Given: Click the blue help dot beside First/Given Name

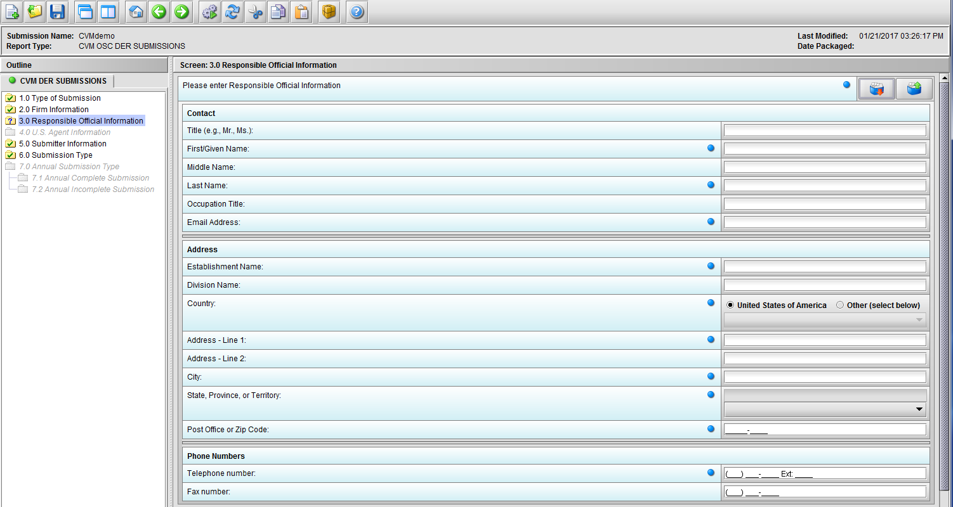Looking at the screenshot, I should [711, 148].
